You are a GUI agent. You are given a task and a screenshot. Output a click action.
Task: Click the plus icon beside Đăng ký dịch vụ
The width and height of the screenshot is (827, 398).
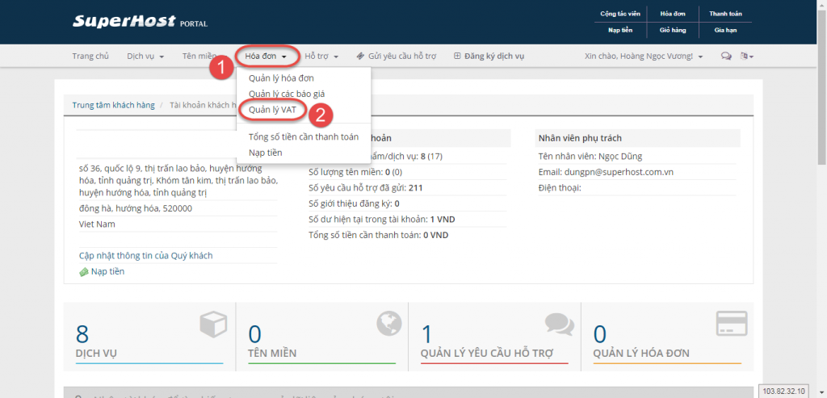[x=457, y=57]
